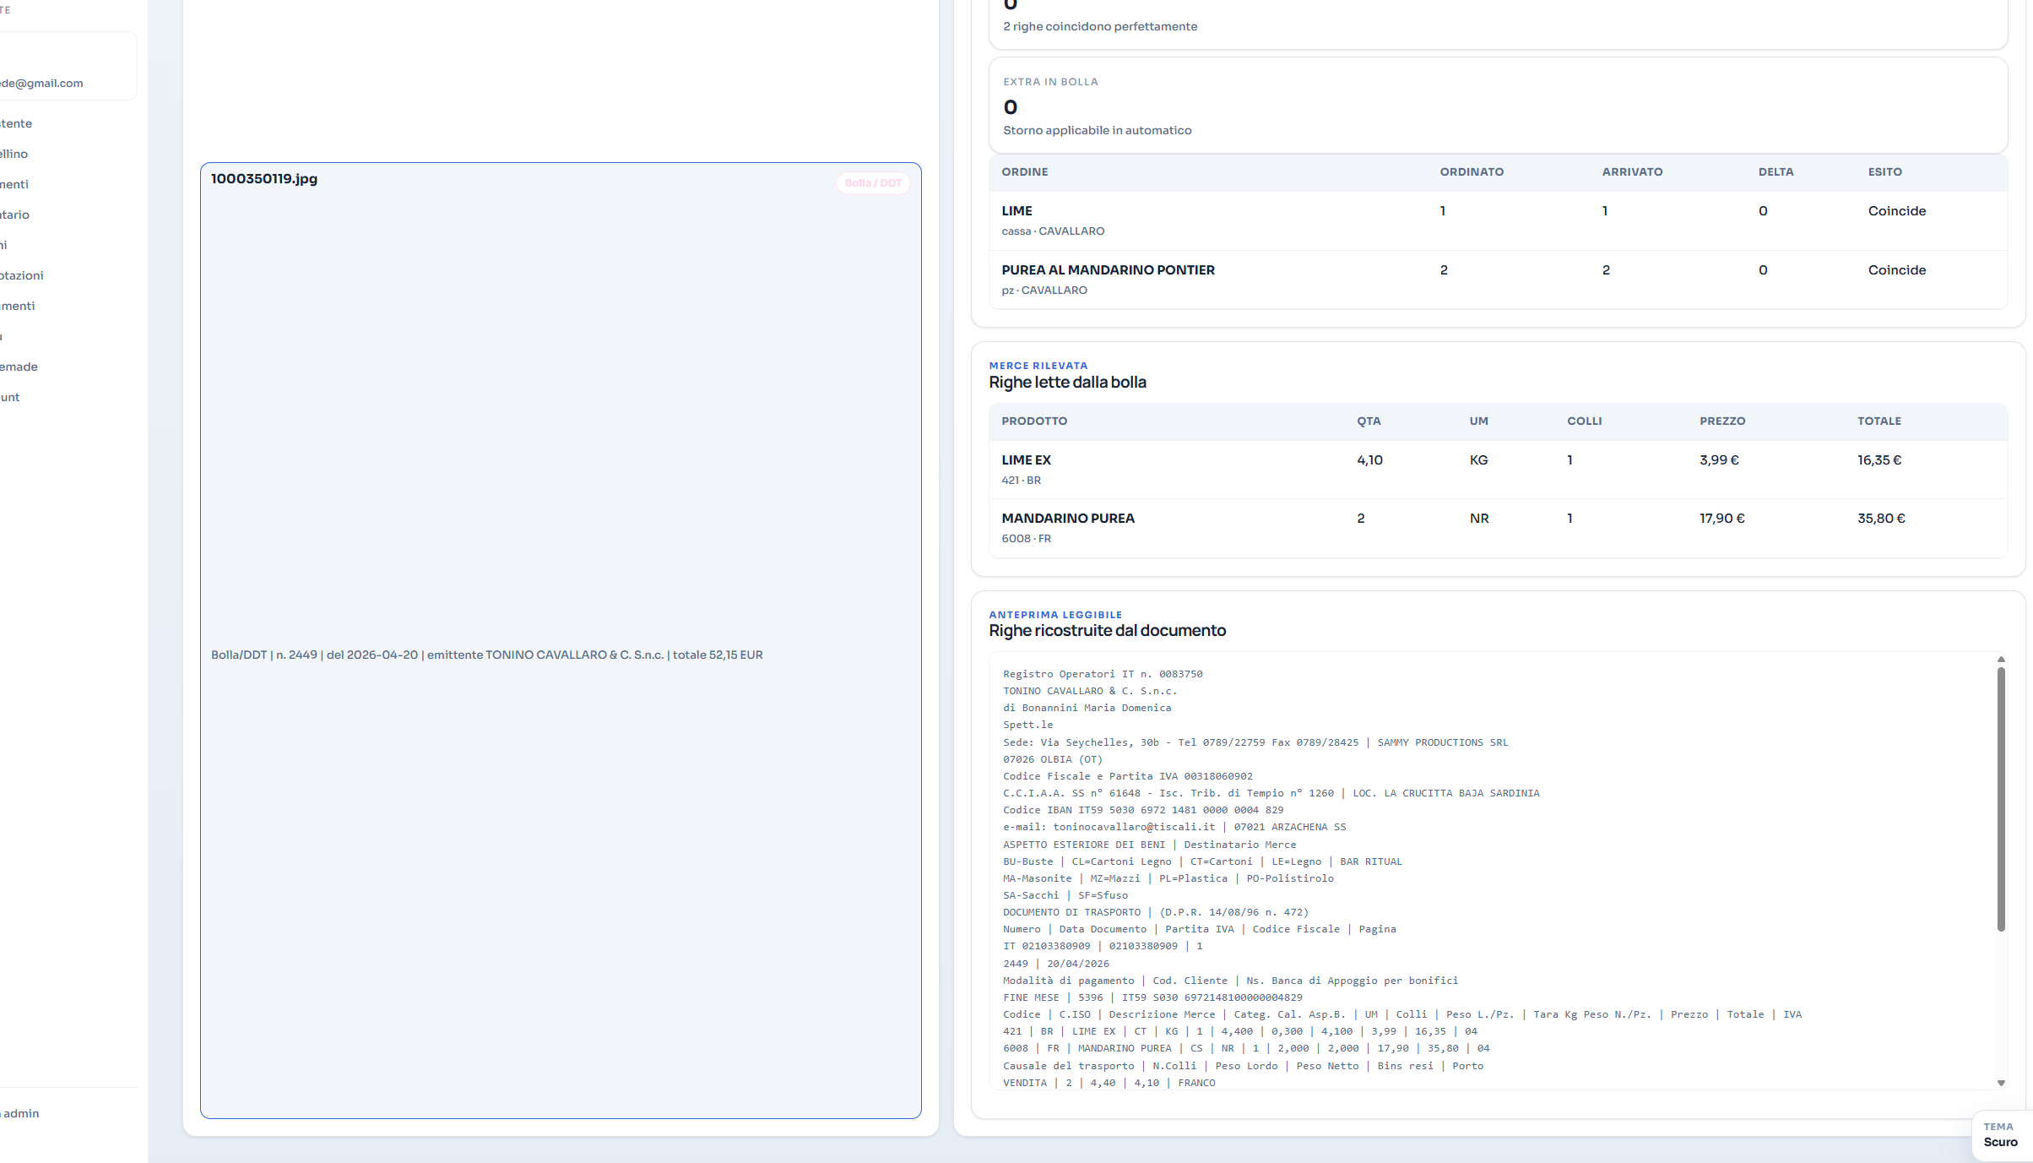Image resolution: width=2033 pixels, height=1163 pixels.
Task: Open the sidebar item ending in 'tente'
Action: pos(16,123)
